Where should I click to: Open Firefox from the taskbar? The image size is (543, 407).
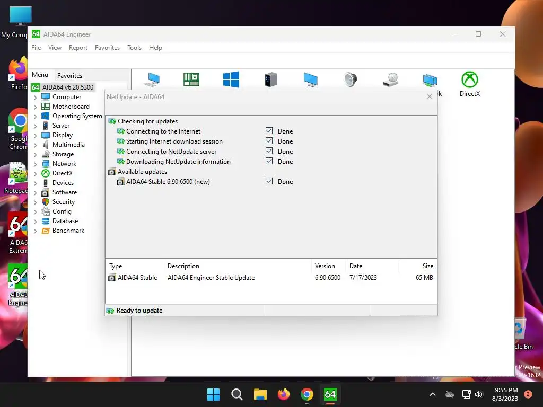(284, 394)
